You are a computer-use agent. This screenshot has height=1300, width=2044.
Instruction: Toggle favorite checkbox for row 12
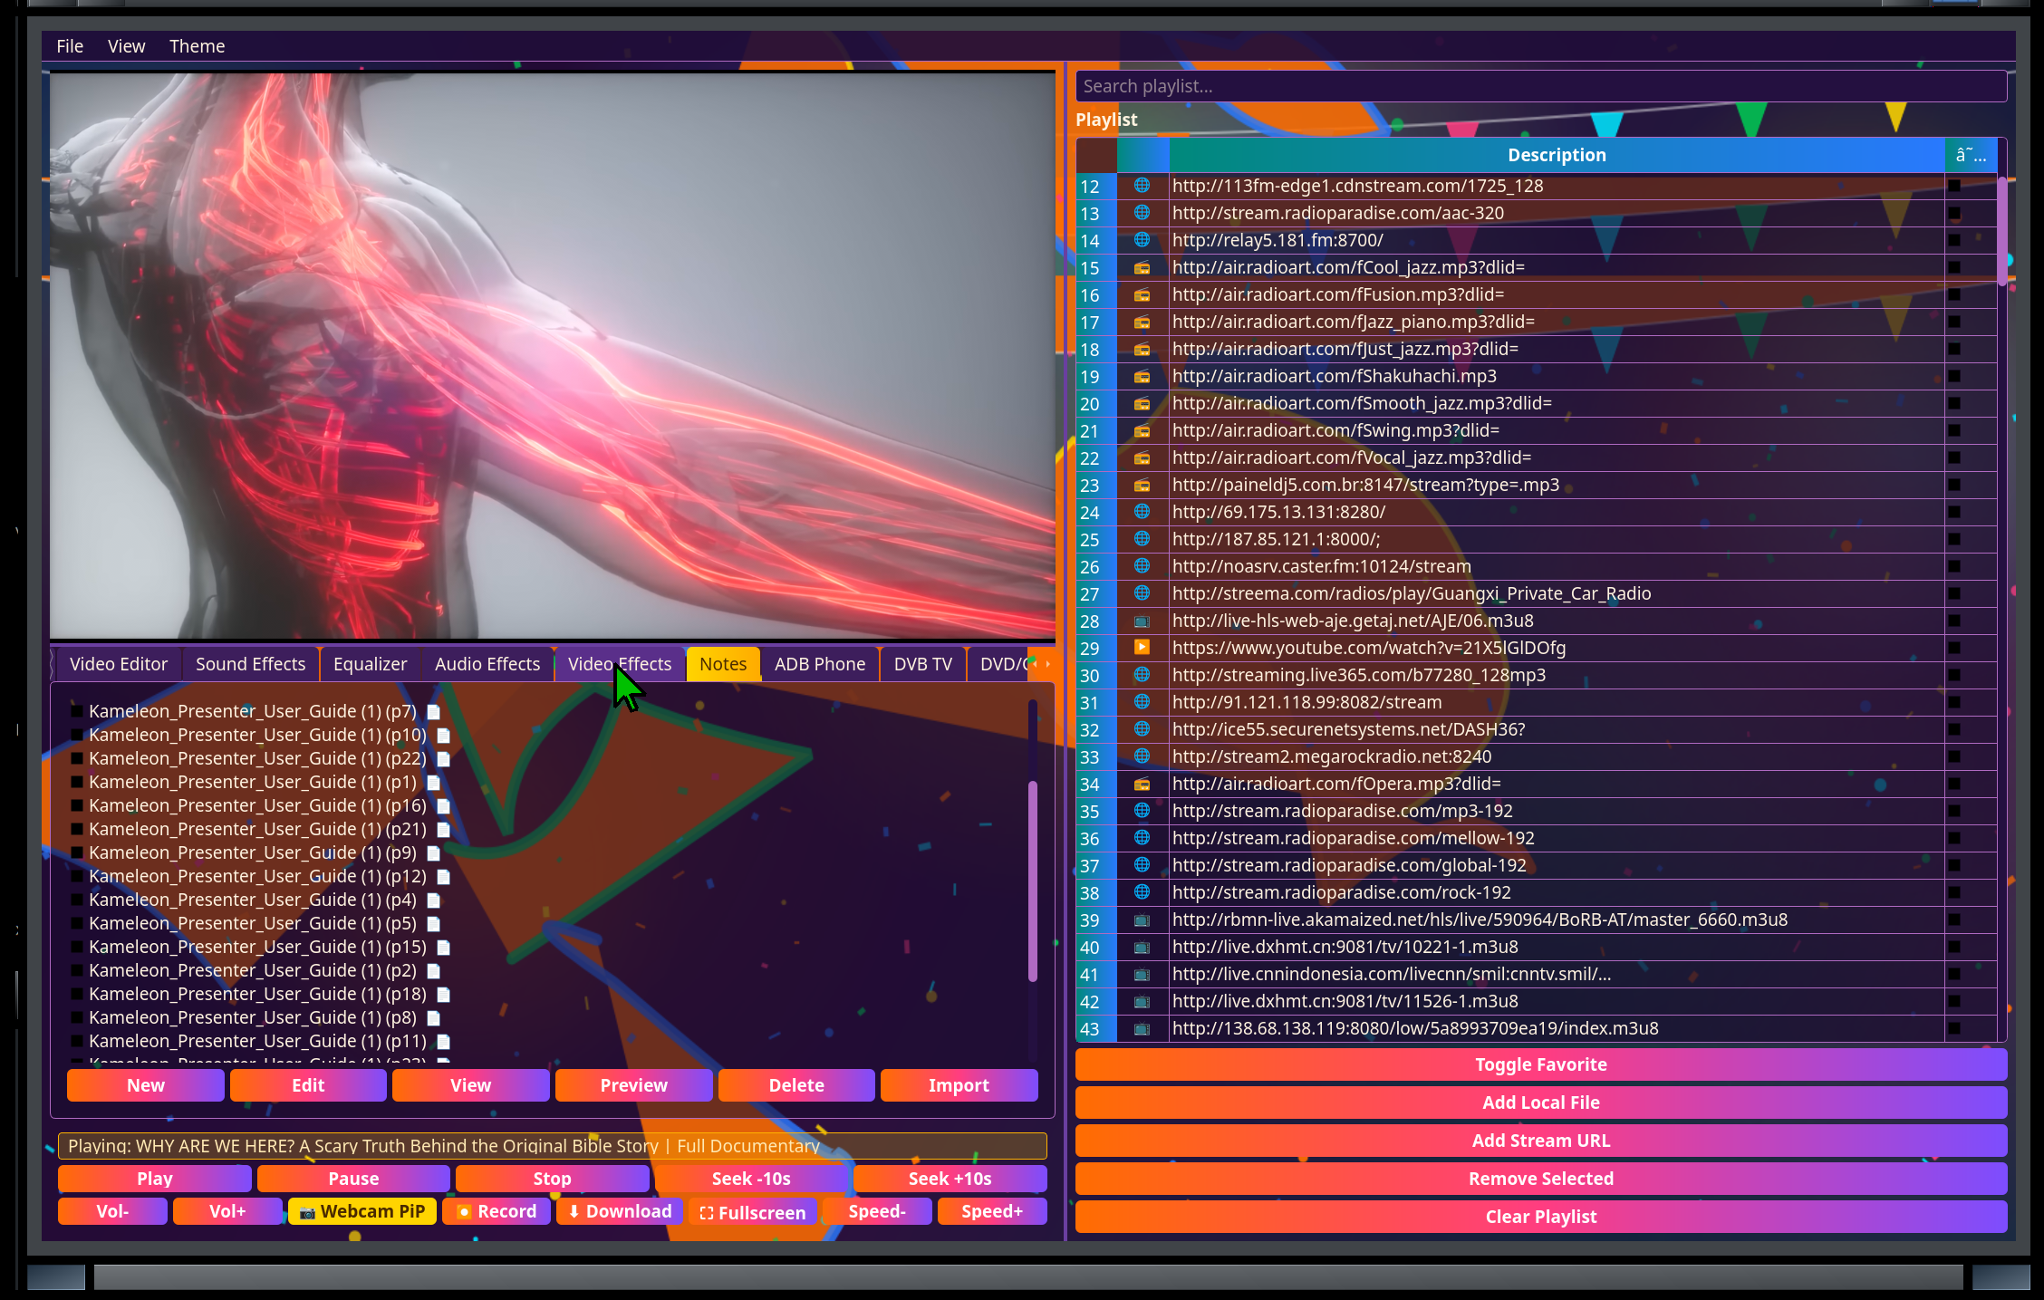point(1954,186)
